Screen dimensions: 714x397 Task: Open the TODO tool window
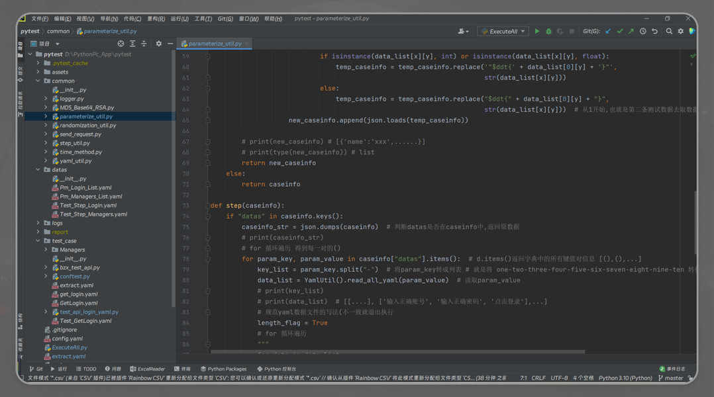coord(86,369)
